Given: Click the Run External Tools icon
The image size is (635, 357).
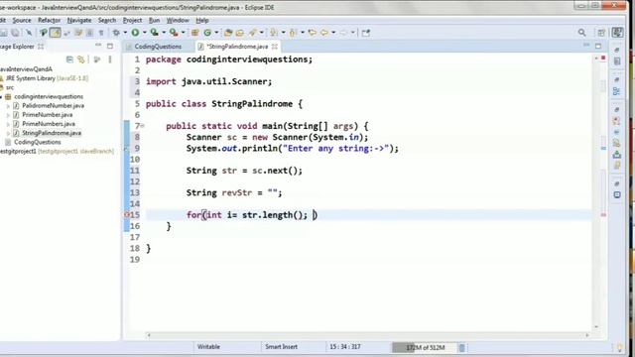Looking at the screenshot, I should point(174,33).
